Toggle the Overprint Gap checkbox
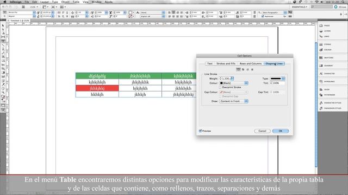Image resolution: width=348 pixels, height=195 pixels. [220, 96]
